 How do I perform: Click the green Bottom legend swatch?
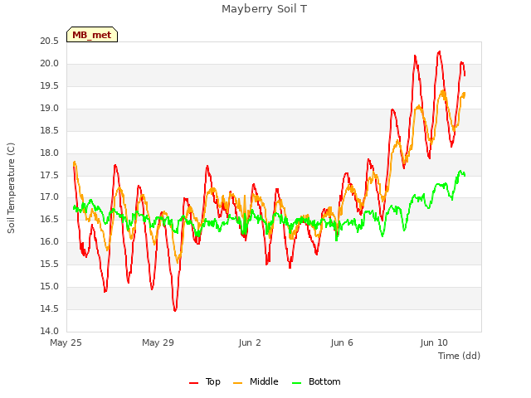(x=296, y=383)
